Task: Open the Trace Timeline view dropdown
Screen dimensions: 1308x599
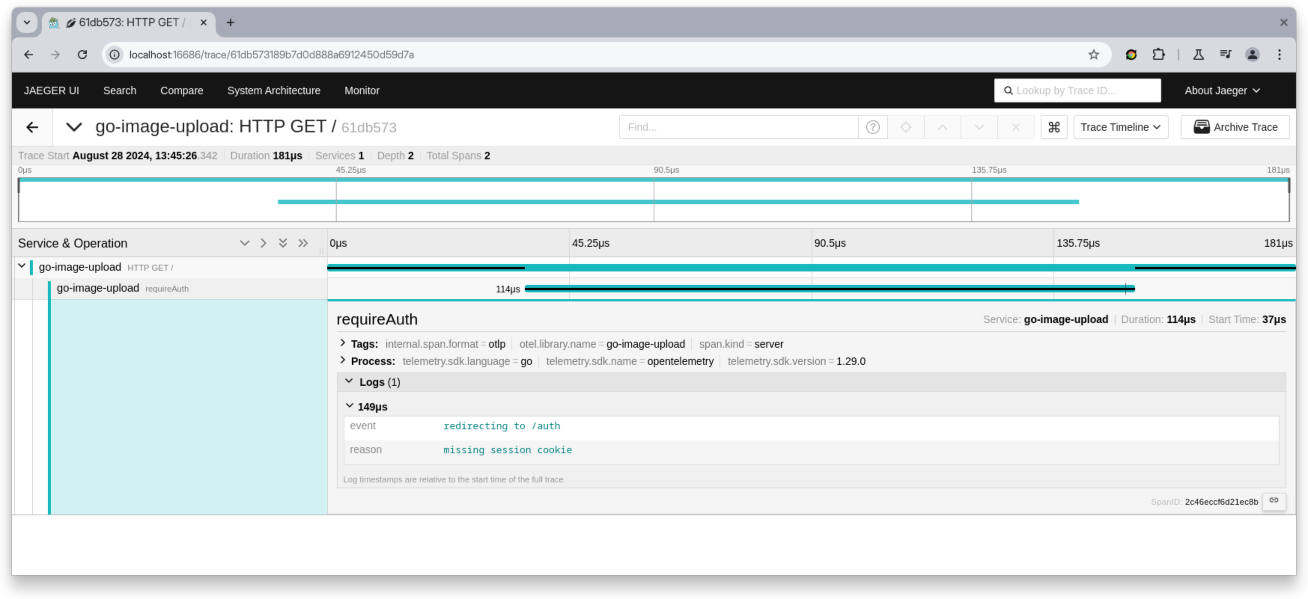Action: tap(1120, 127)
